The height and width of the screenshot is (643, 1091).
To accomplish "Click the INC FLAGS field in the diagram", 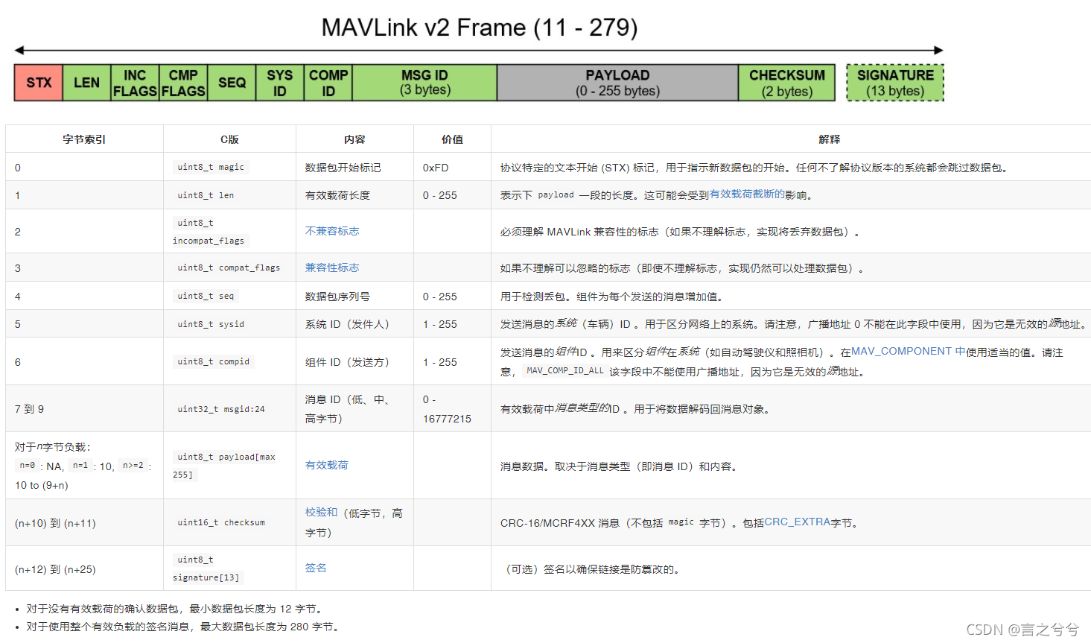I will (134, 83).
